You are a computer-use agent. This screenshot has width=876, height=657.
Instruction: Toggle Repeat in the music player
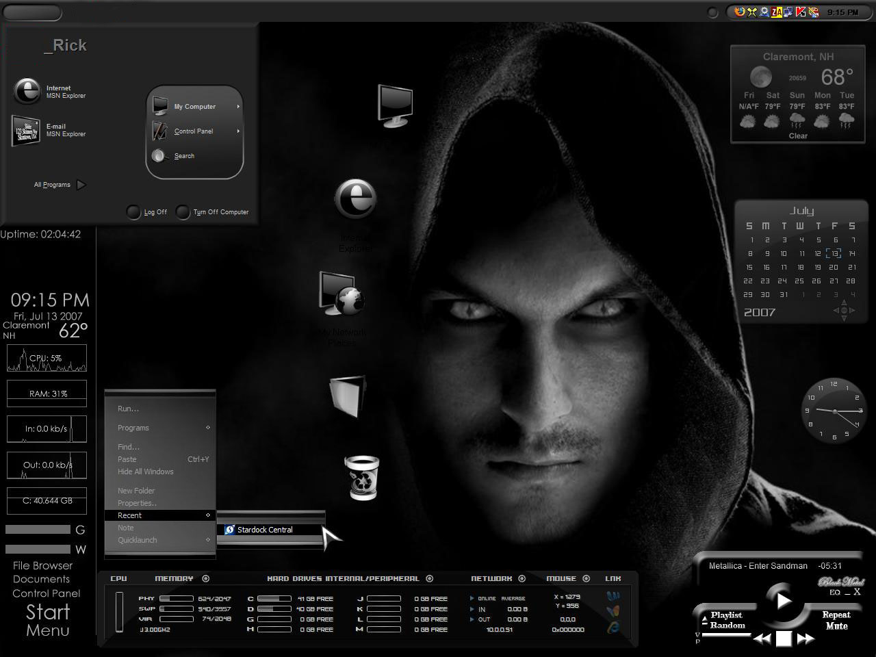click(836, 615)
